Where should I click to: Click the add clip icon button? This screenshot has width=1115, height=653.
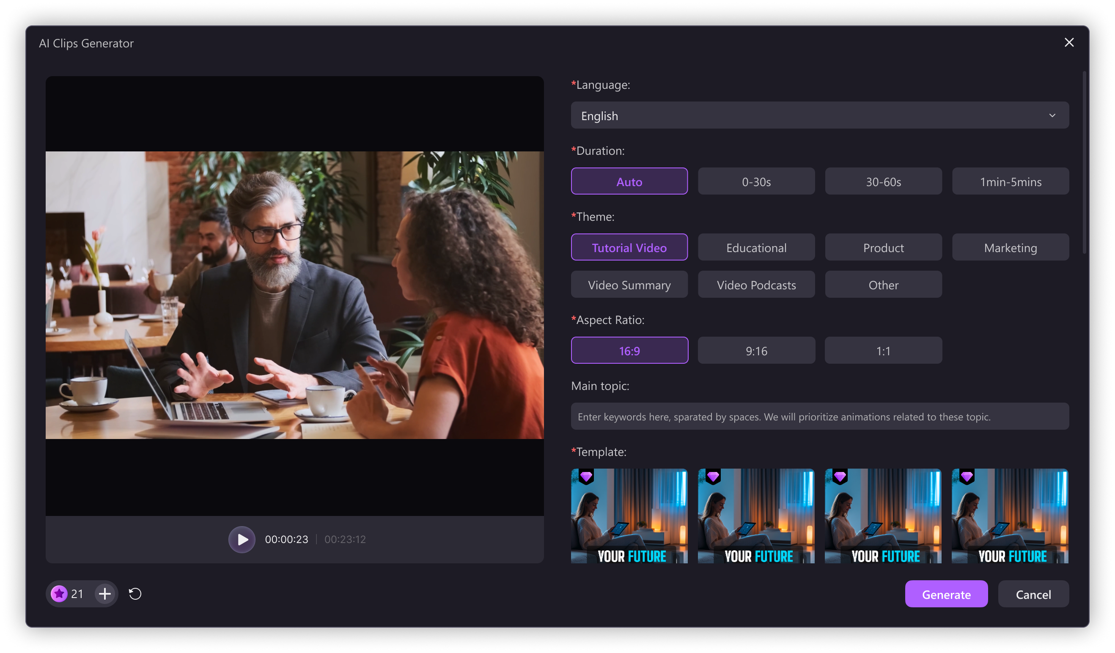[x=105, y=594]
